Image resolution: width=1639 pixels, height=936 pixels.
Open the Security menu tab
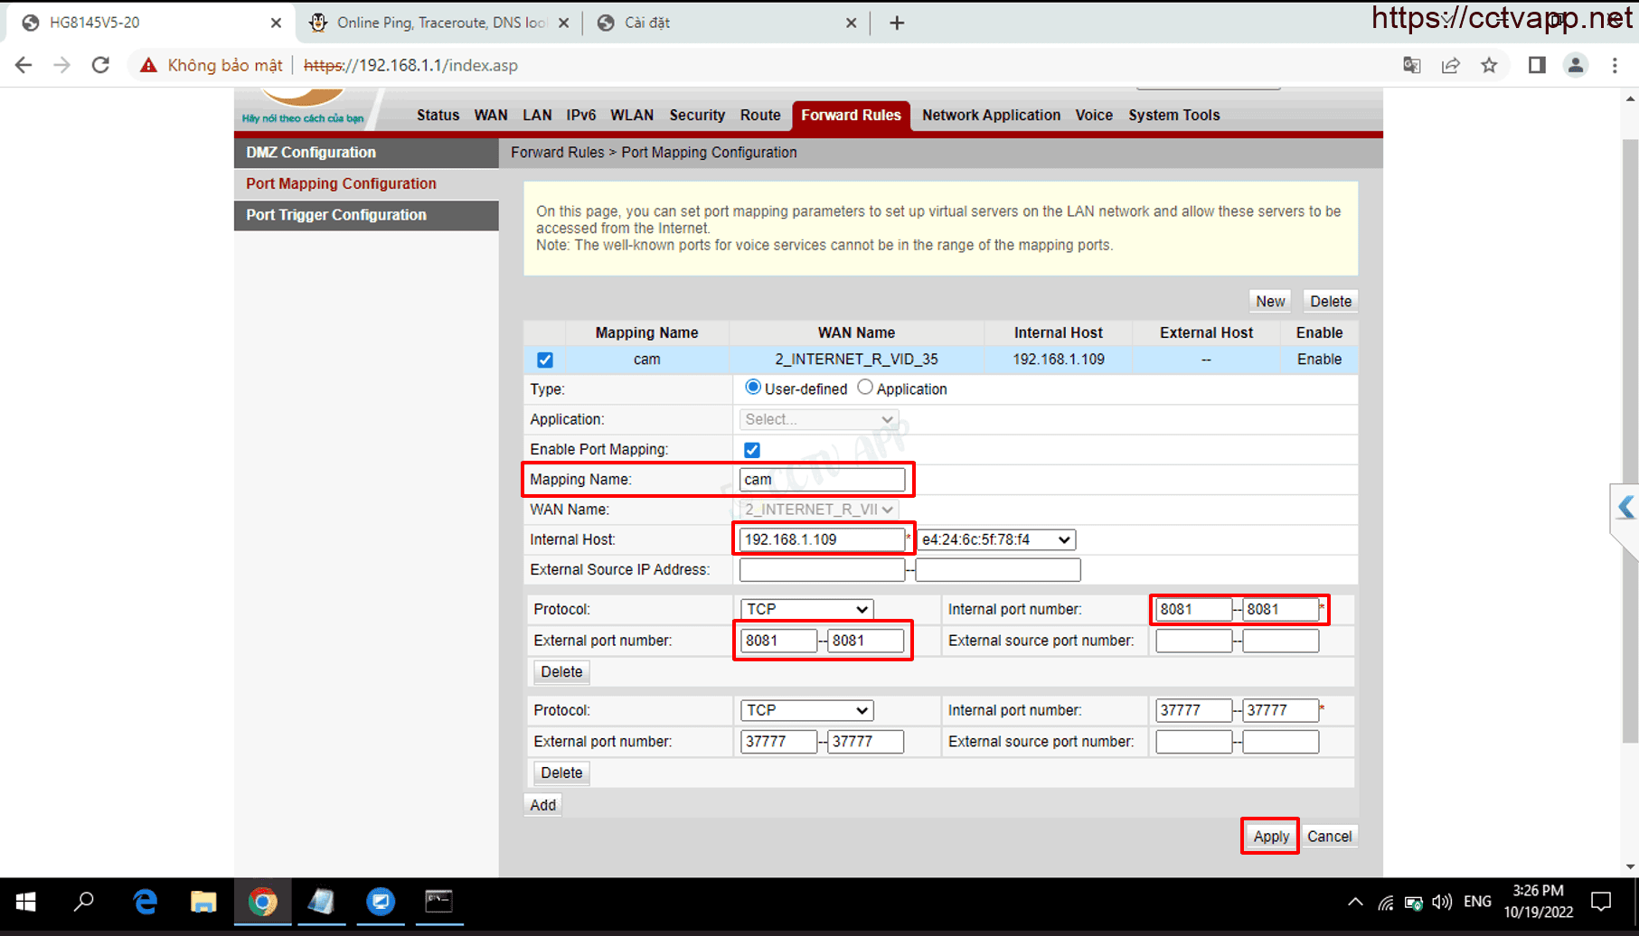[x=696, y=115]
